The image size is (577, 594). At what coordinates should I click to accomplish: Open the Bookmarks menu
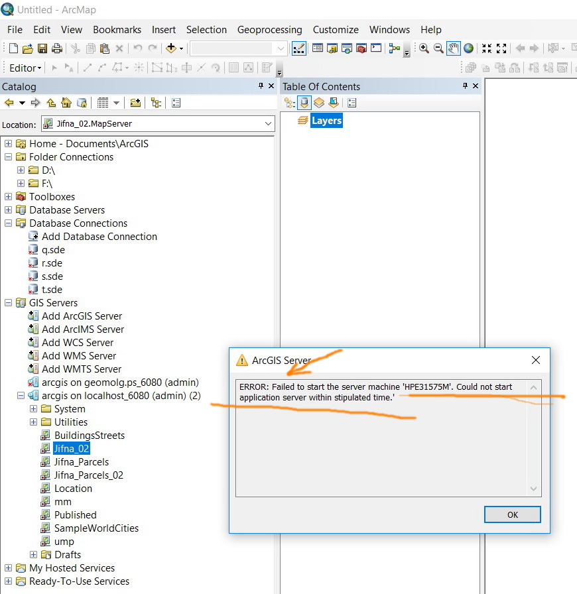[117, 30]
